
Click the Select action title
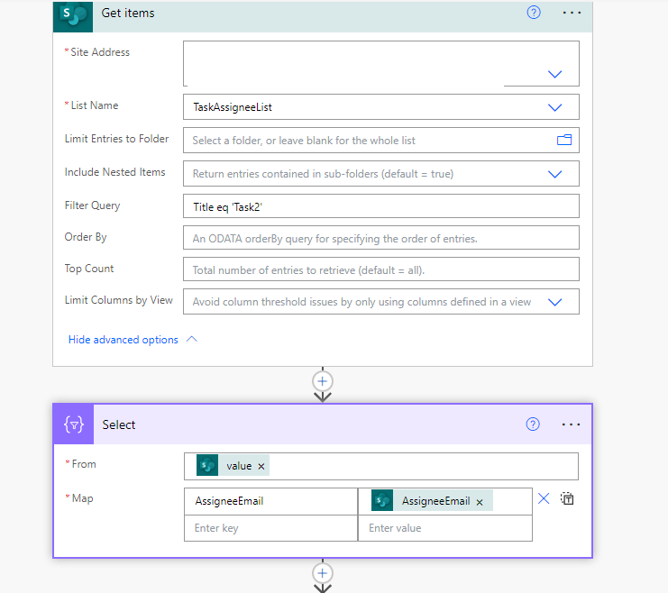tap(119, 424)
